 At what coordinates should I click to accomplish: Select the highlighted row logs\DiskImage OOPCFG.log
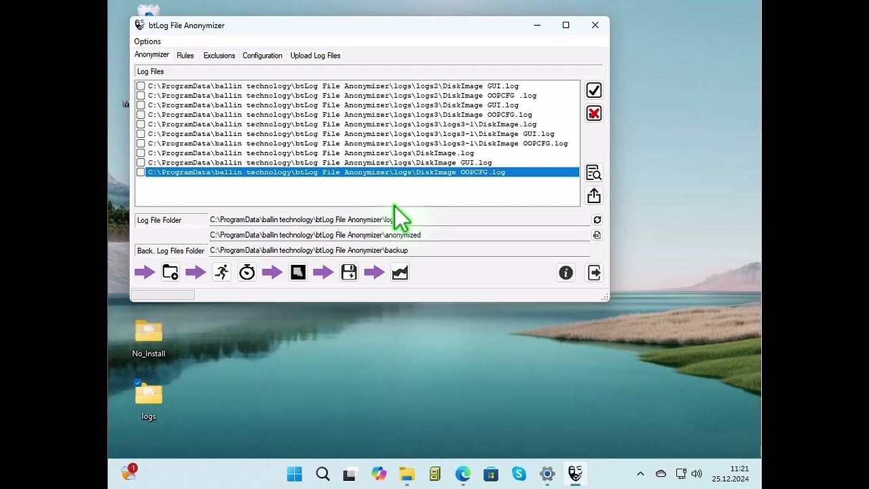pos(363,173)
